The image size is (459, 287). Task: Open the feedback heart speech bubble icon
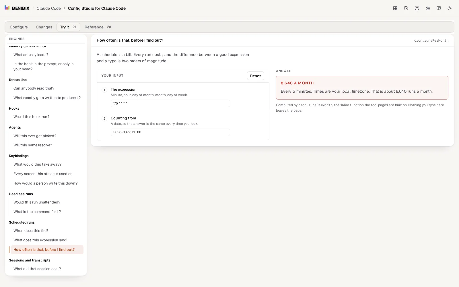click(x=439, y=8)
